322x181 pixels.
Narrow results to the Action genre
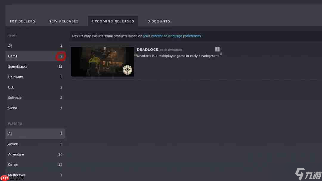[x=35, y=144]
